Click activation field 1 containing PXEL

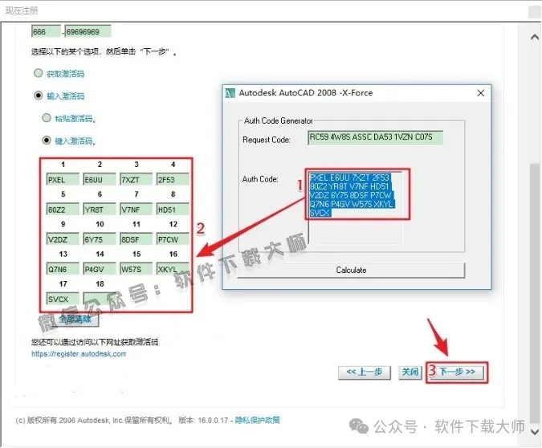(x=63, y=179)
